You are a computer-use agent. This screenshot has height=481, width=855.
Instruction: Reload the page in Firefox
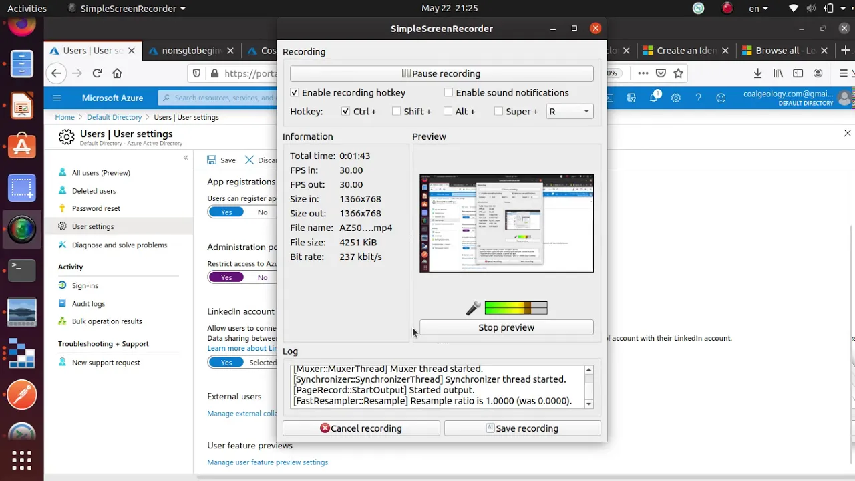98,73
